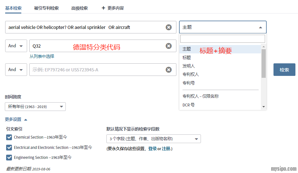The image size is (298, 173).
Task: Select 主题 option in the dropdown list
Action: 220,49
